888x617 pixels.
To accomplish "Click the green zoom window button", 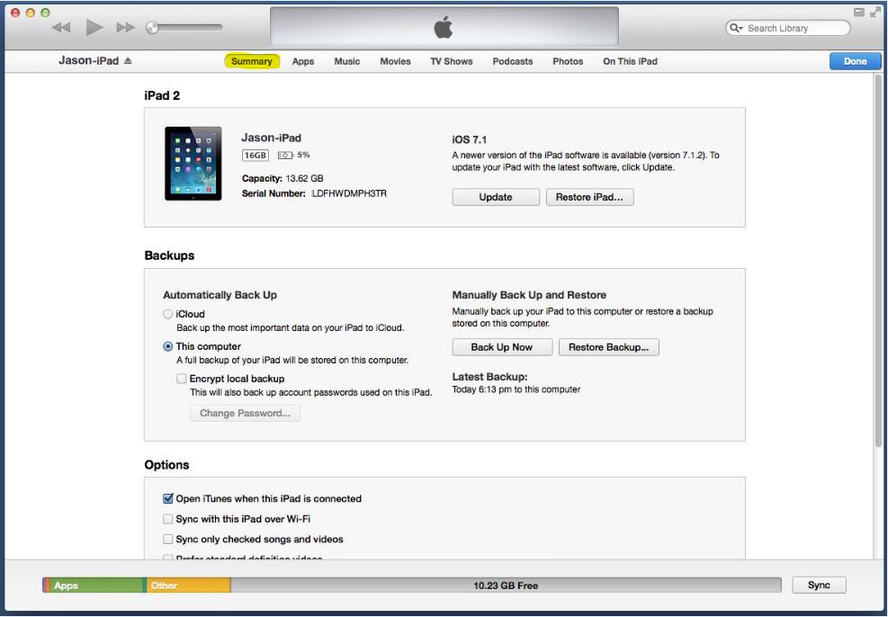I will click(x=45, y=13).
